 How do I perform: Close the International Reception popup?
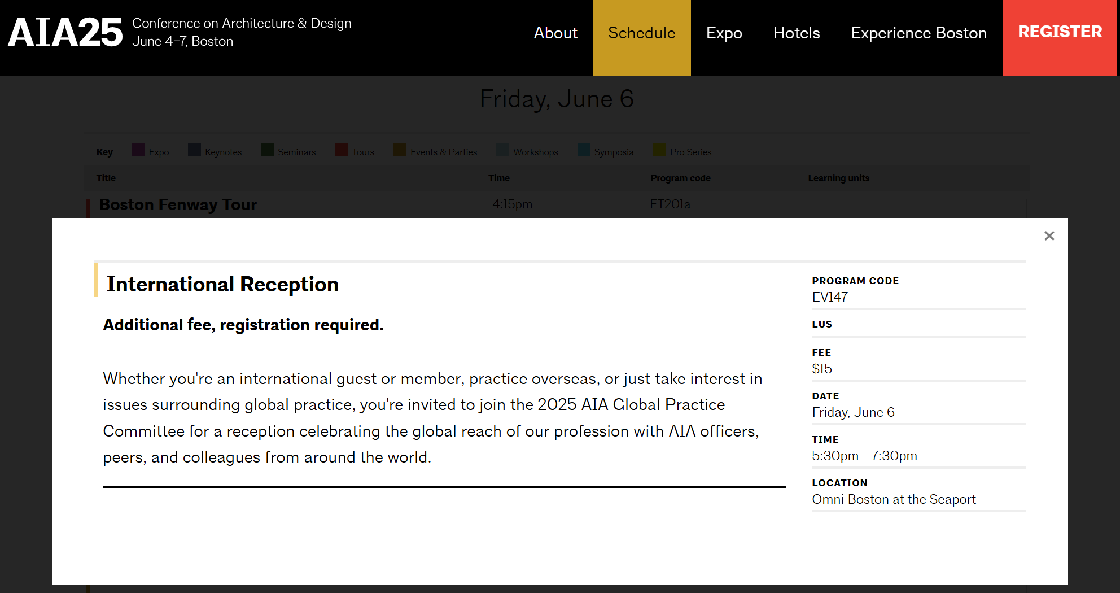[1049, 236]
